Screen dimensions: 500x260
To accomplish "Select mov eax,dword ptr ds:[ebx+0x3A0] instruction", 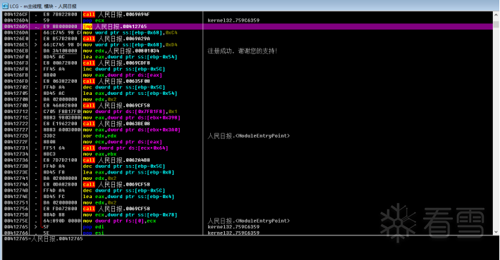I will (x=131, y=130).
